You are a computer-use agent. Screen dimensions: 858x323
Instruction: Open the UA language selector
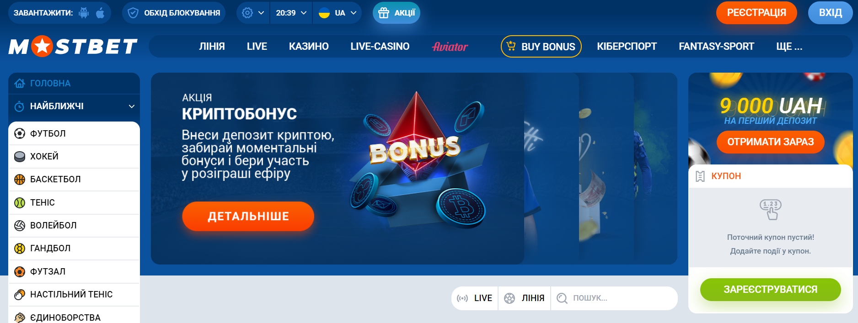(337, 13)
